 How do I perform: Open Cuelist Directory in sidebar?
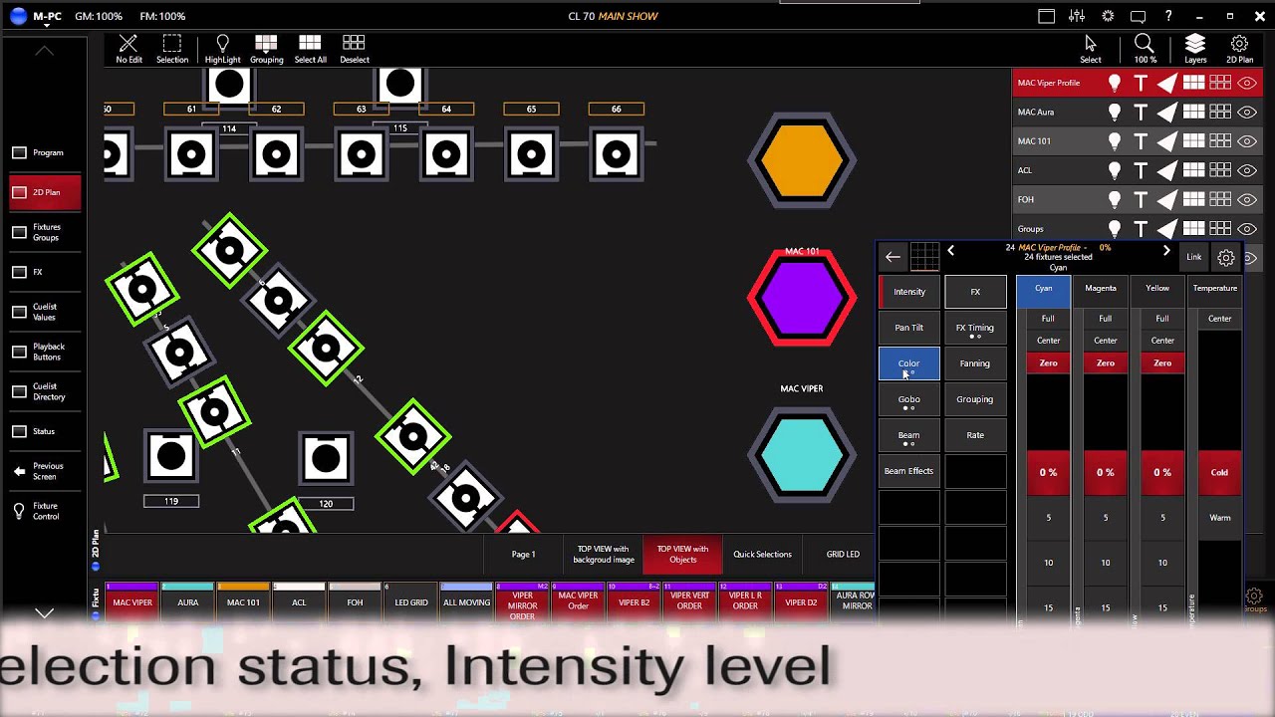coord(45,391)
